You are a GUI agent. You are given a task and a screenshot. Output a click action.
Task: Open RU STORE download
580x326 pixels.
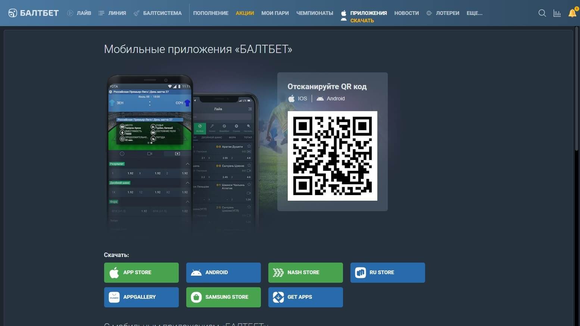click(x=388, y=273)
